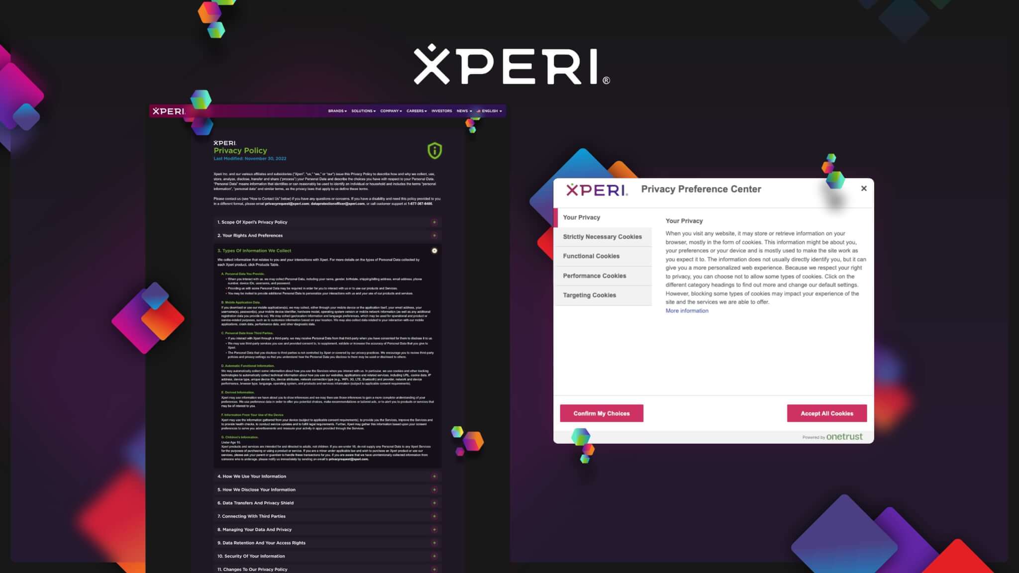Close the Privacy Preference Center dialog
Image resolution: width=1019 pixels, height=573 pixels.
tap(864, 189)
